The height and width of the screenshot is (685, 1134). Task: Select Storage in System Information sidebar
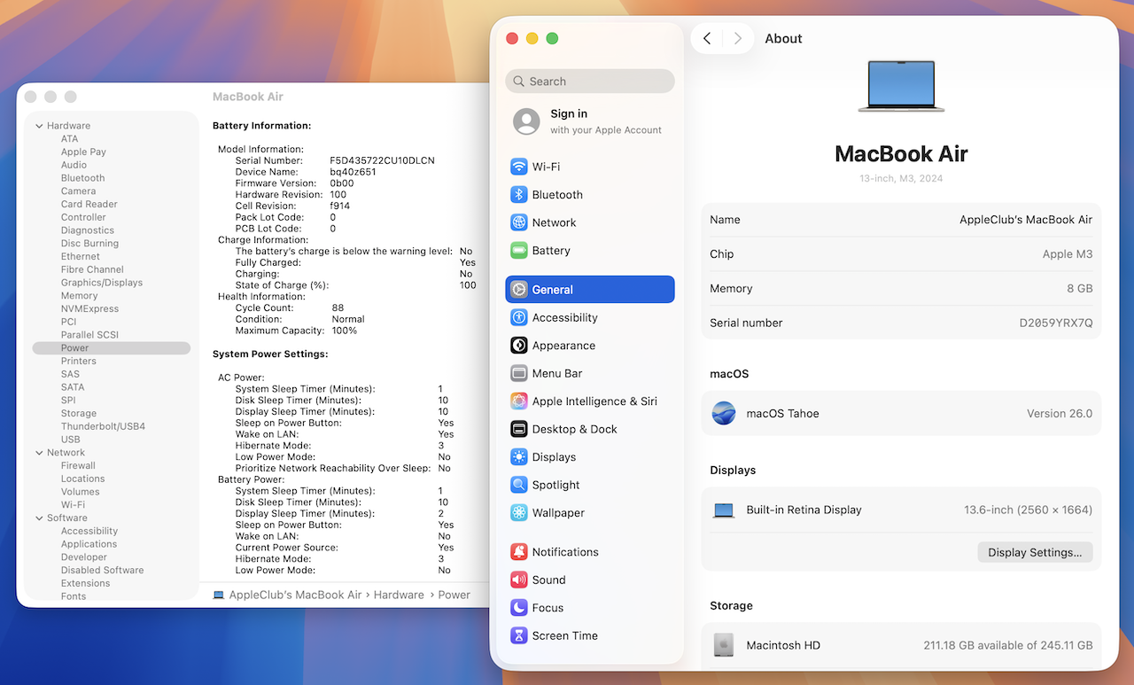(79, 414)
